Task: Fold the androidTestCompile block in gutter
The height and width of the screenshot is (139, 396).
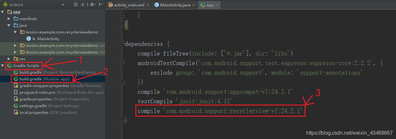Action: click(x=121, y=63)
